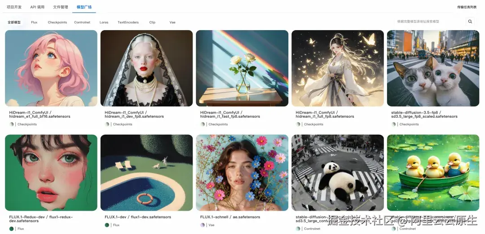Open hidream_i1_dev_fp8.safetensors model title
Image resolution: width=485 pixels, height=234 pixels.
tap(134, 116)
